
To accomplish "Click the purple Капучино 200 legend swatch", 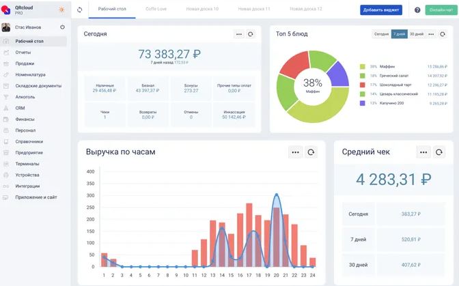I will [x=363, y=103].
